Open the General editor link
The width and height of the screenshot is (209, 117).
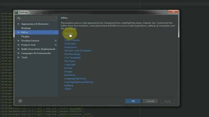pyautogui.click(x=68, y=33)
